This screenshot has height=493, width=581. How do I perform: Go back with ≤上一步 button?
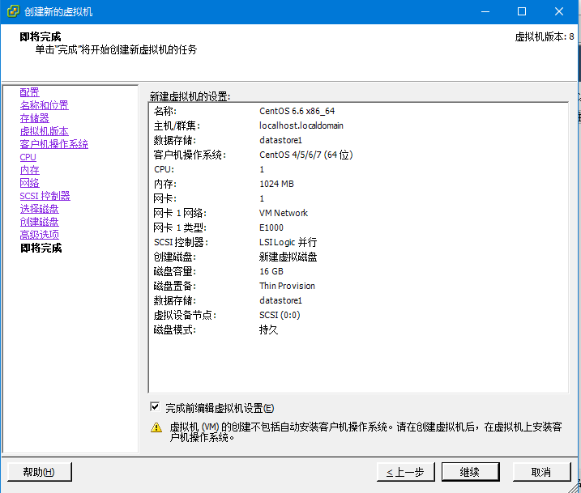pos(405,472)
